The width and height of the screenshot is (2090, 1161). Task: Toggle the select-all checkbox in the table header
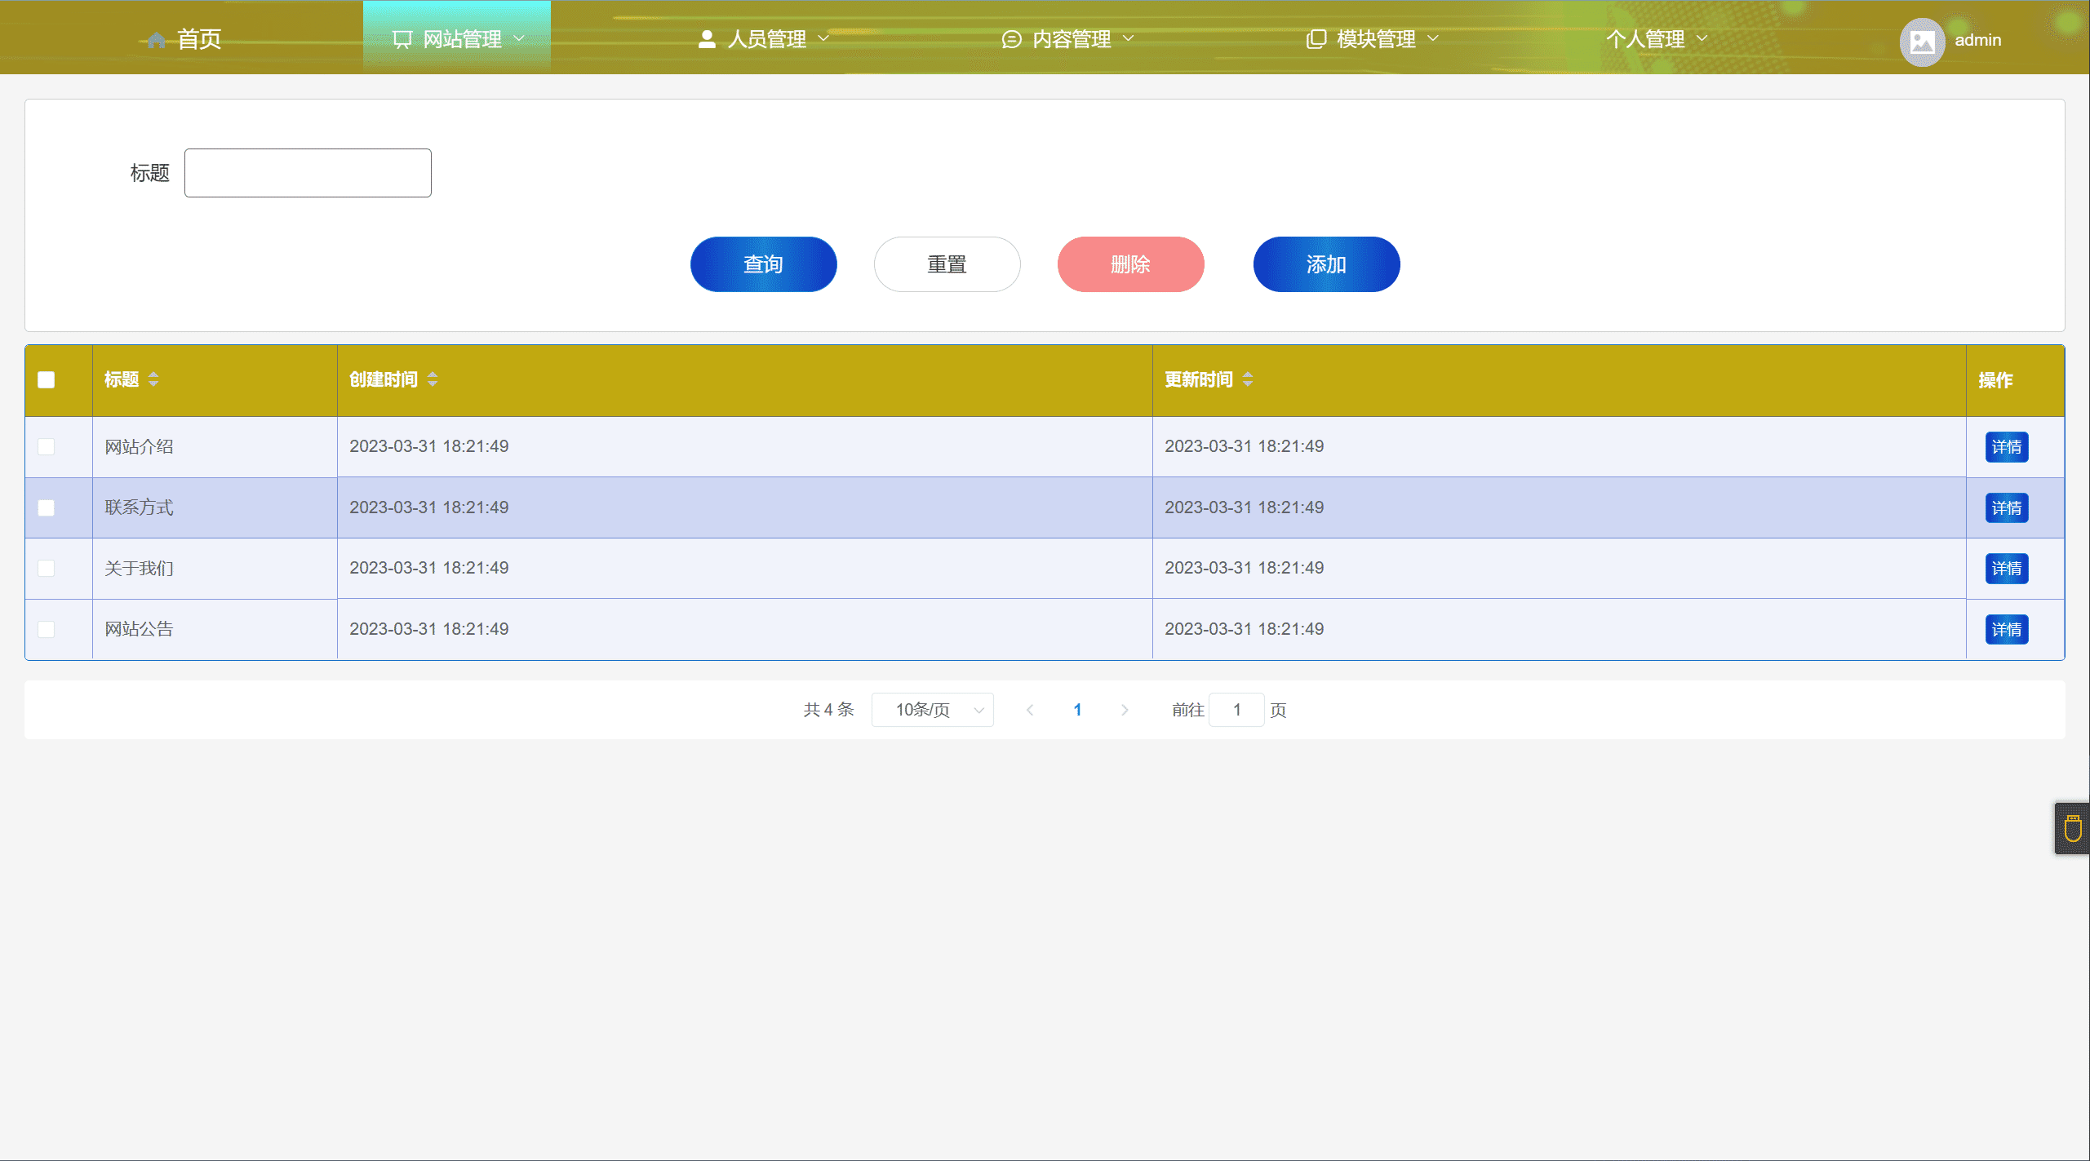point(47,380)
